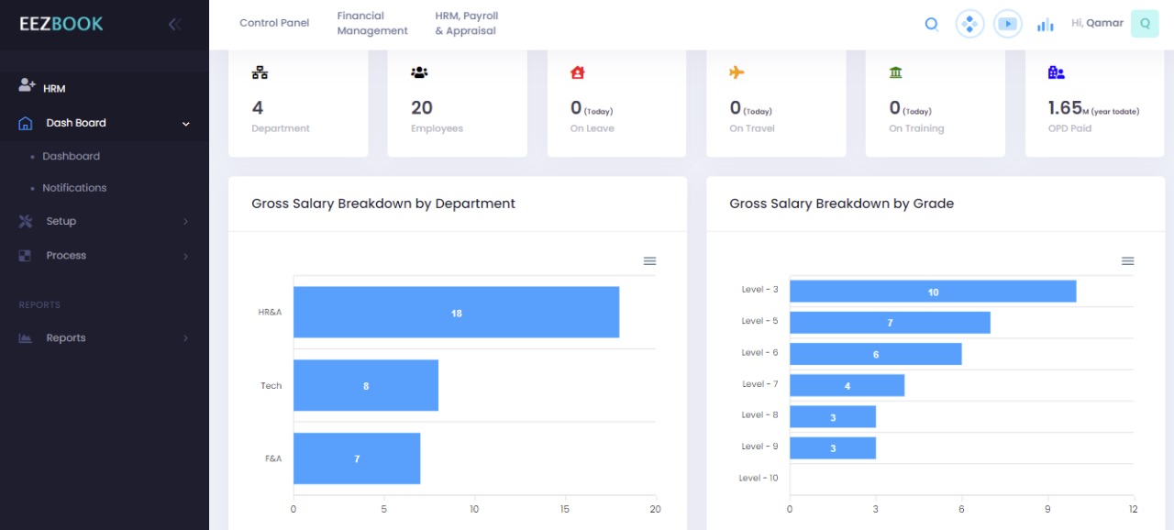1174x530 pixels.
Task: Open Department chart hamburger menu
Action: [x=649, y=261]
